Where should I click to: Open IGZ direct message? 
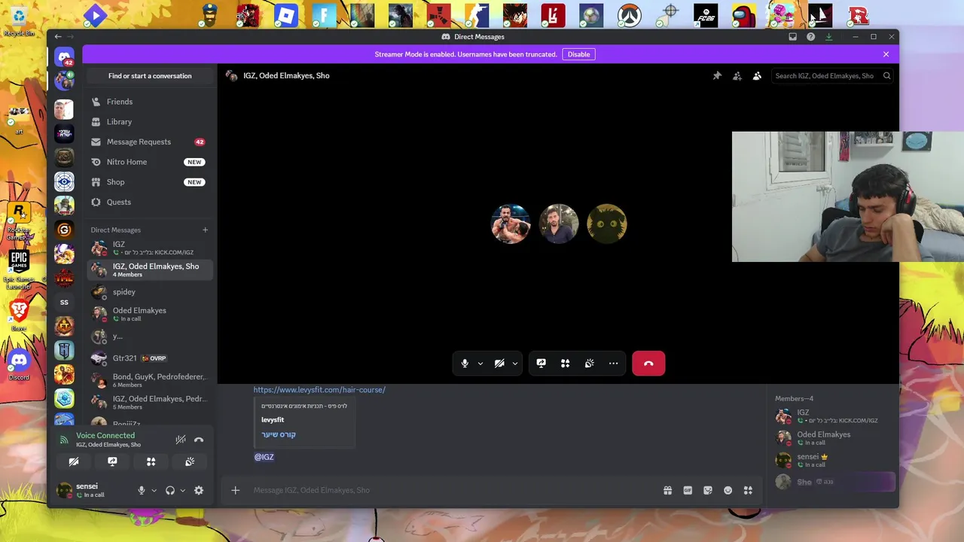pos(150,248)
